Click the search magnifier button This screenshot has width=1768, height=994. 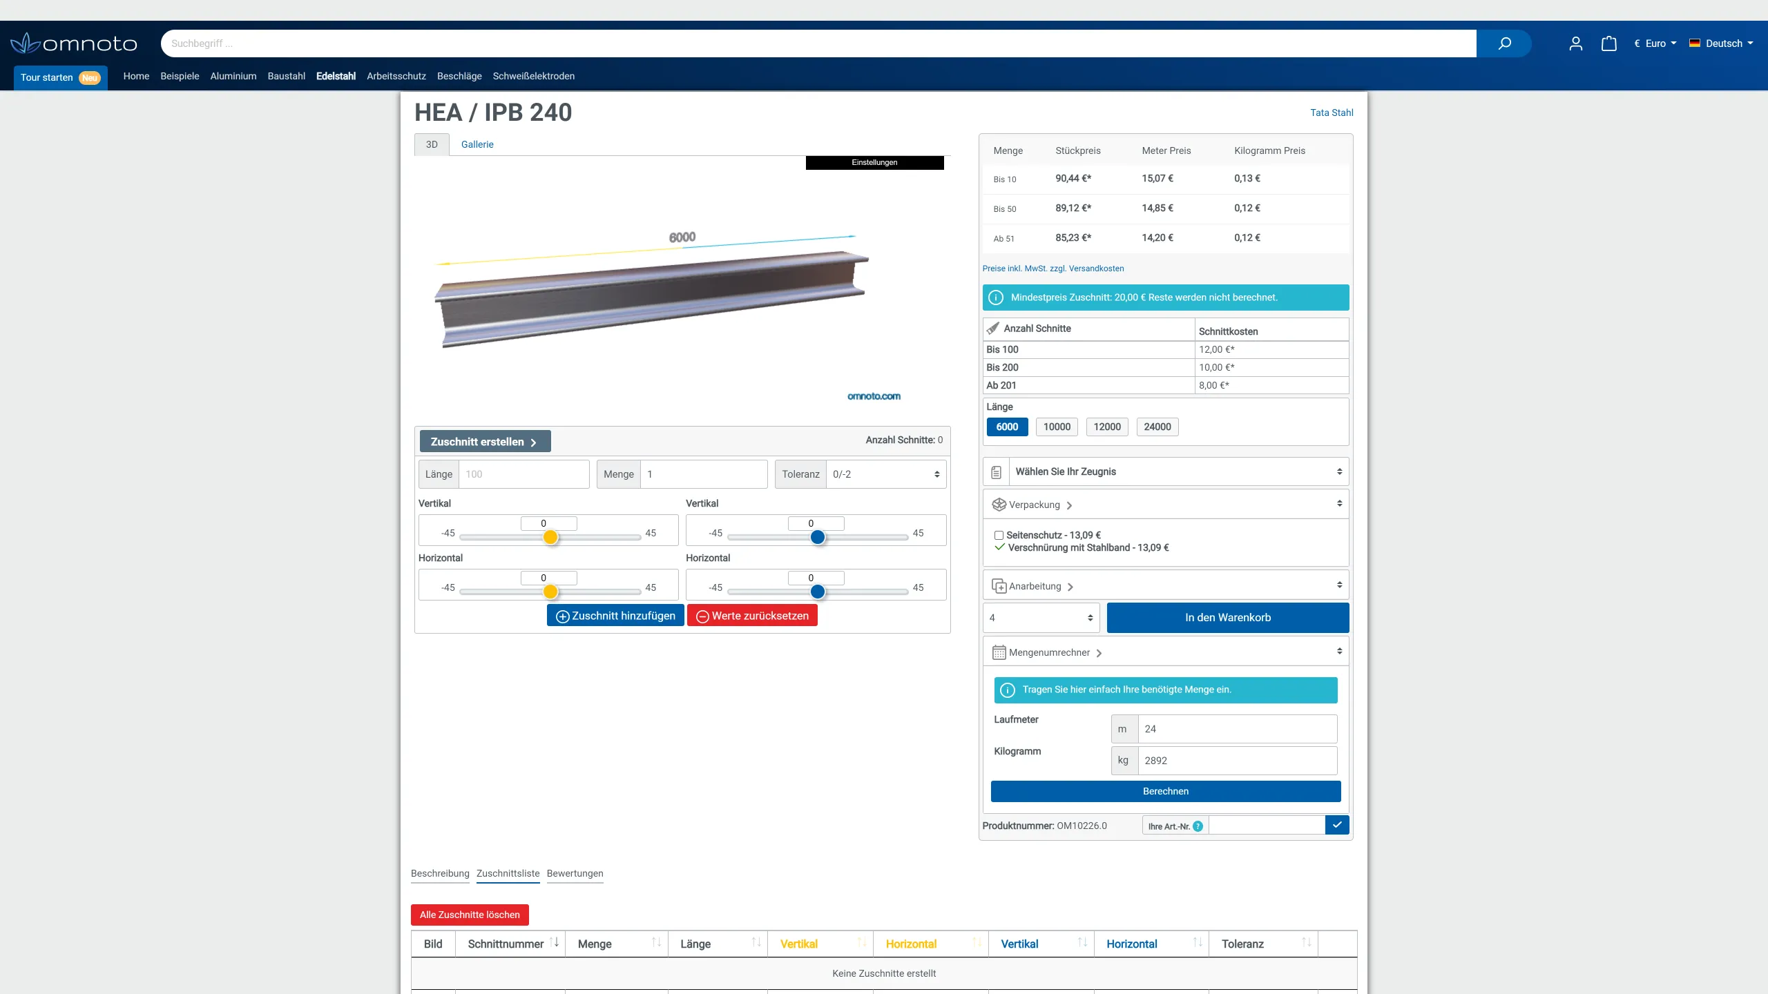[x=1504, y=43]
